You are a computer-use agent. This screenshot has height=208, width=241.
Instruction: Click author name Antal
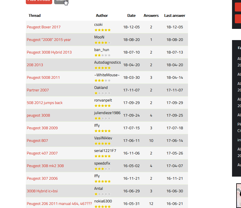pyautogui.click(x=98, y=188)
